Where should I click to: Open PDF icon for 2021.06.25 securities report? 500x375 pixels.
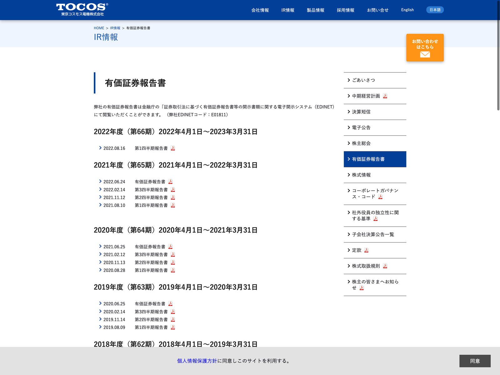(x=170, y=247)
